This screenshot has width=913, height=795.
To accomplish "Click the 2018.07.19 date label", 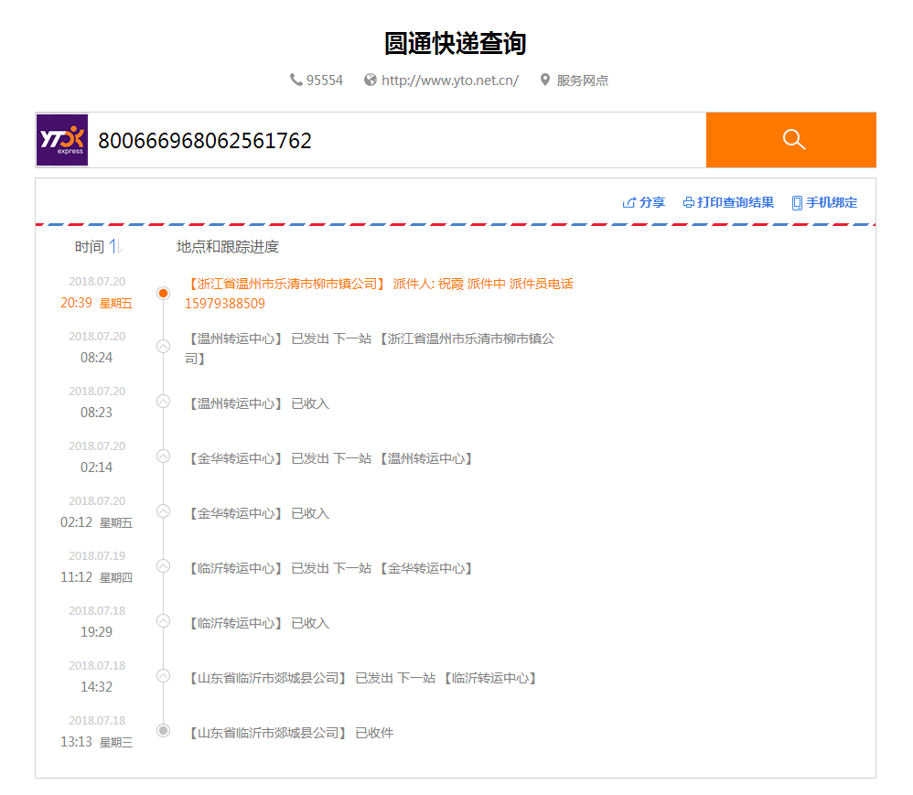I will tap(97, 555).
